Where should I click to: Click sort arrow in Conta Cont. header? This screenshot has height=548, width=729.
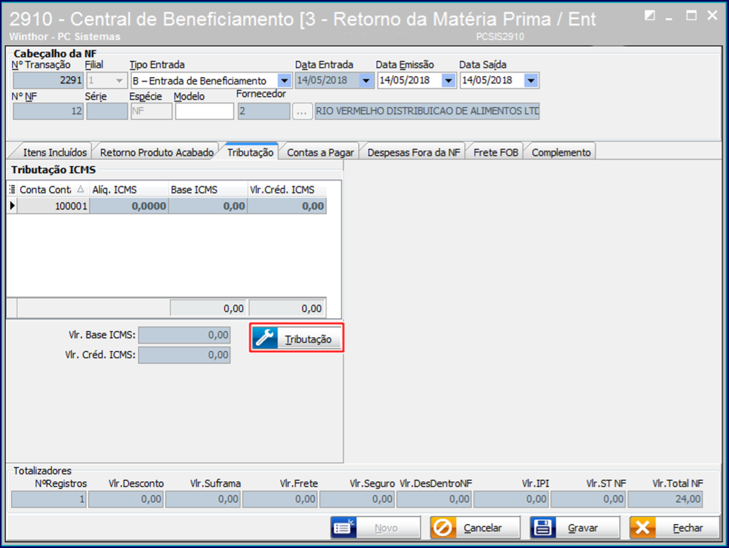[81, 189]
